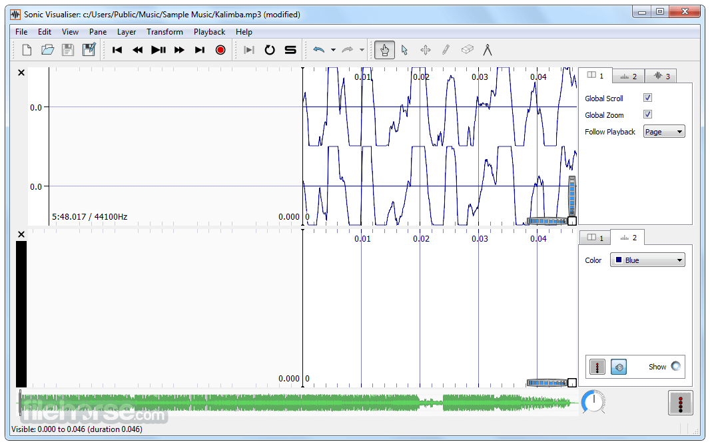Select layer tab 1 in top pane properties
Image resolution: width=710 pixels, height=444 pixels.
595,76
